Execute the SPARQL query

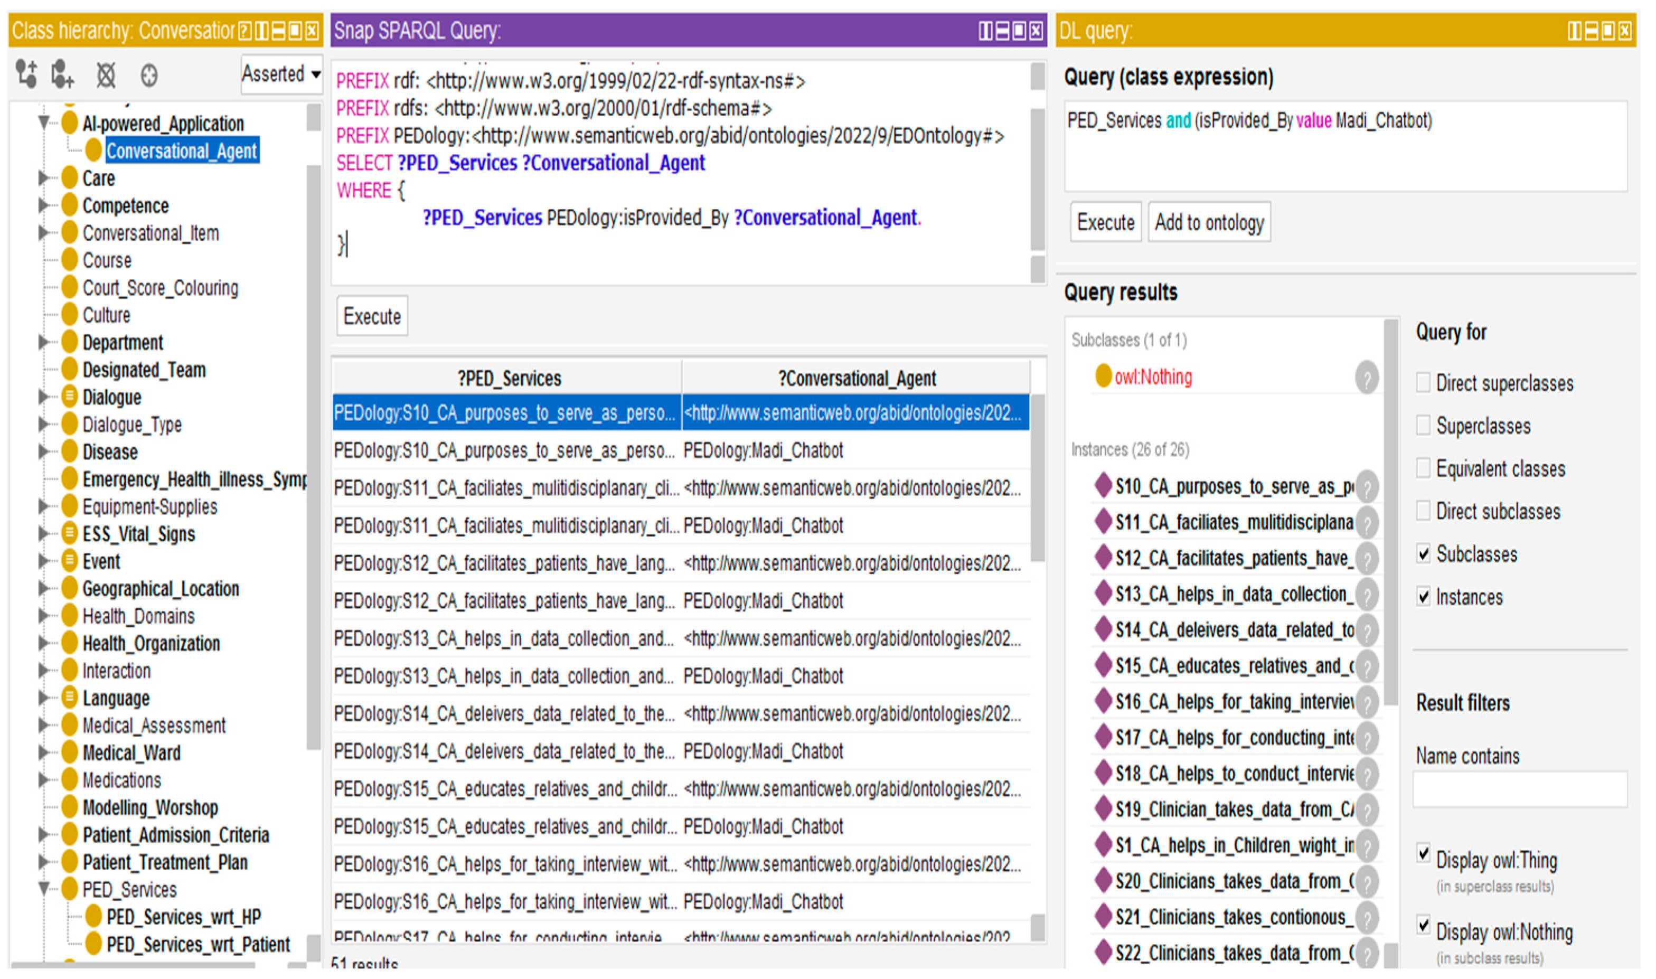372,317
